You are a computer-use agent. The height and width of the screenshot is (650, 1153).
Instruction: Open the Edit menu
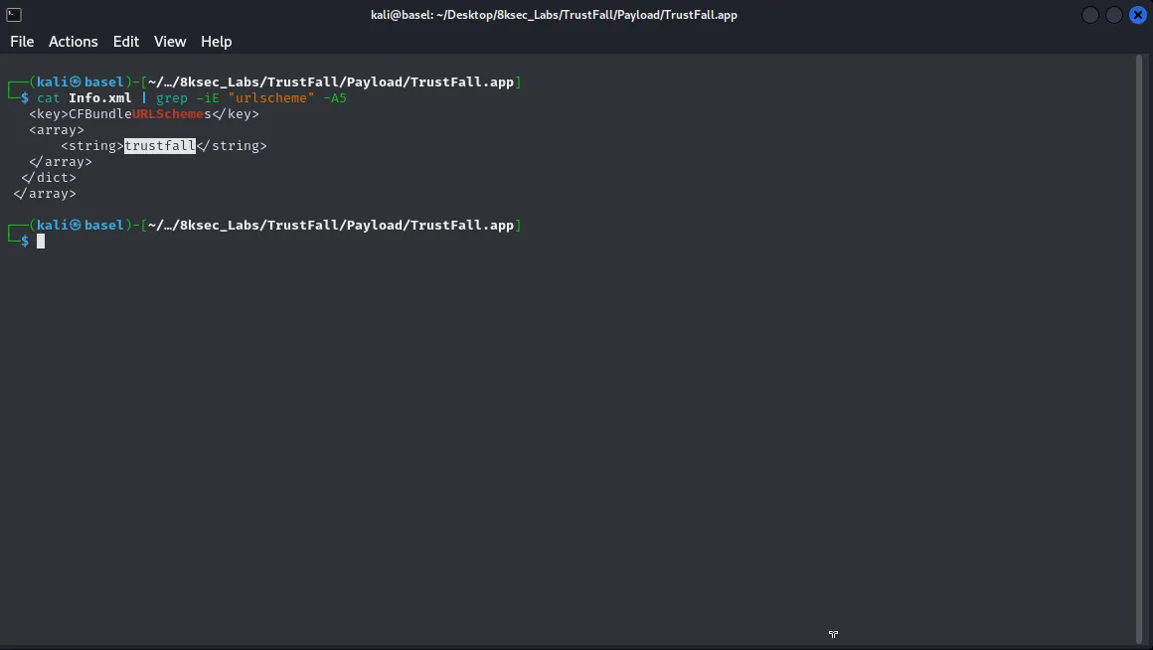(126, 42)
